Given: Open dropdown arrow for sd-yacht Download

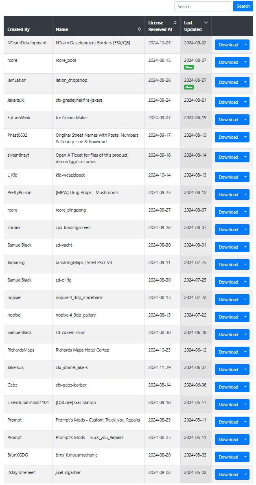Looking at the screenshot, I should [x=245, y=247].
